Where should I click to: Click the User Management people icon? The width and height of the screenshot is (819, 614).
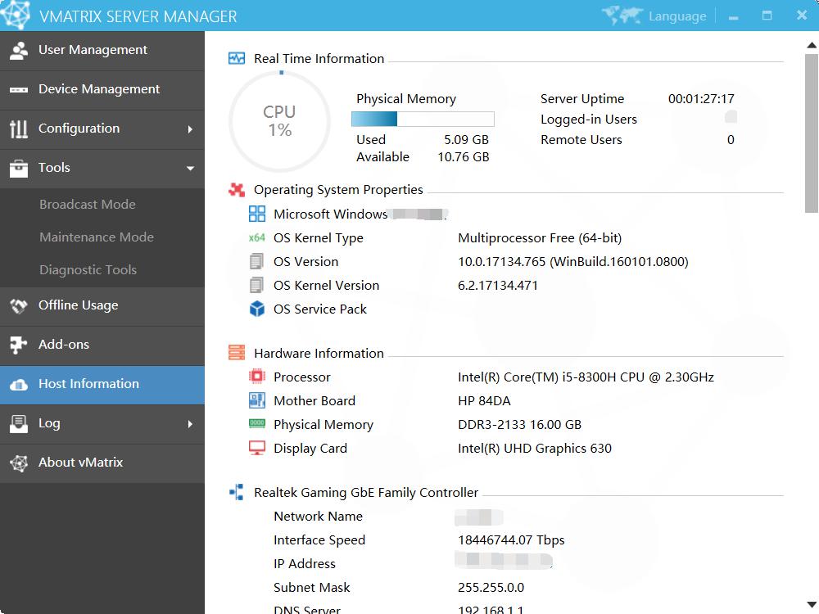[19, 51]
